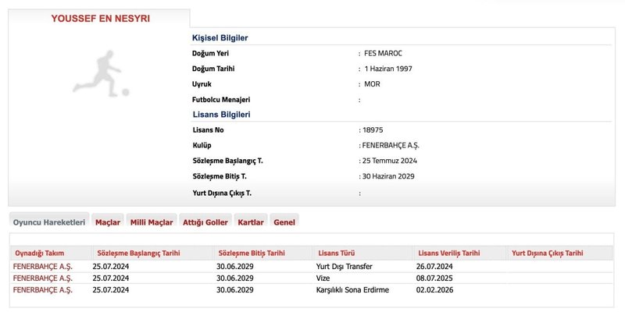This screenshot has width=625, height=312.
Task: Select the Attığı Goller tab
Action: point(205,222)
